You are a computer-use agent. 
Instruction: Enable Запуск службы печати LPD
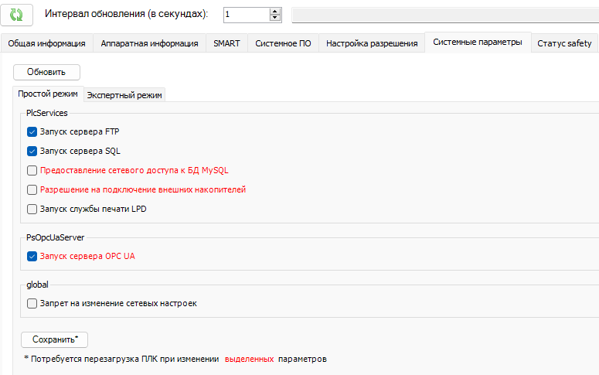(x=32, y=209)
